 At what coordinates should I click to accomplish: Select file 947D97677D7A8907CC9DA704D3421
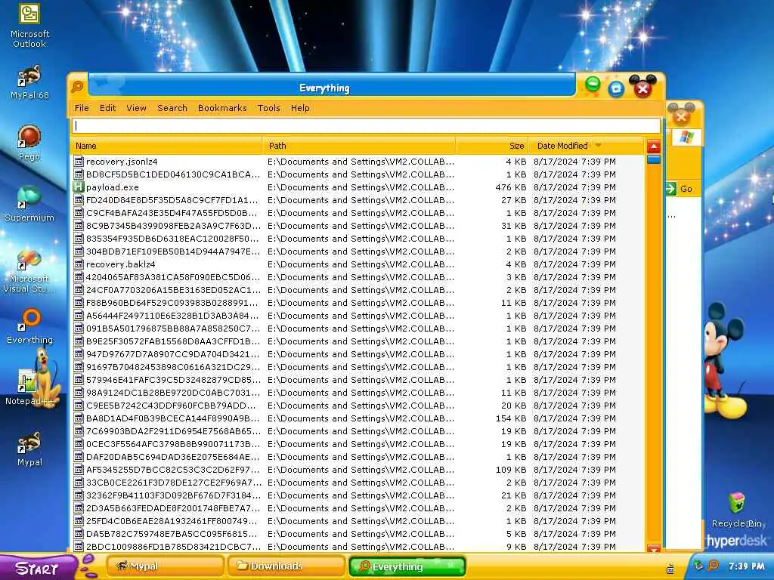click(358, 354)
